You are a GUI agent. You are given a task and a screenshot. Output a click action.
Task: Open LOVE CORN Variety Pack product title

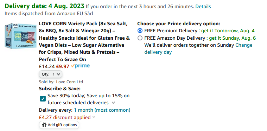click(x=84, y=41)
